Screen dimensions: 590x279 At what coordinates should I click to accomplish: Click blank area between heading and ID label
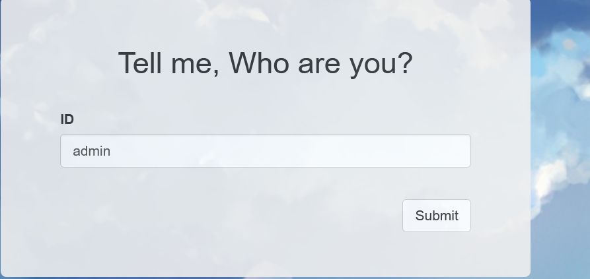point(266,96)
